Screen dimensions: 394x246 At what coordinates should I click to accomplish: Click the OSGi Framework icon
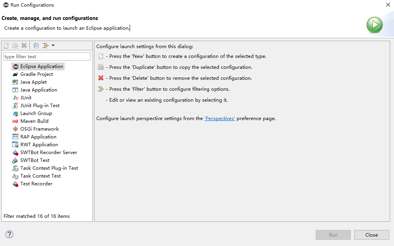(x=15, y=129)
